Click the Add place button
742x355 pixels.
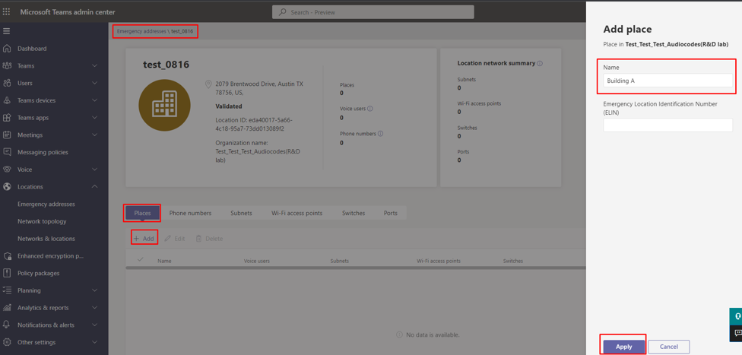(x=144, y=239)
